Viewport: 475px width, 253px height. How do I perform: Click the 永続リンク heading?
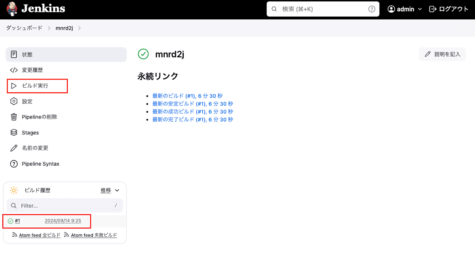tap(158, 76)
